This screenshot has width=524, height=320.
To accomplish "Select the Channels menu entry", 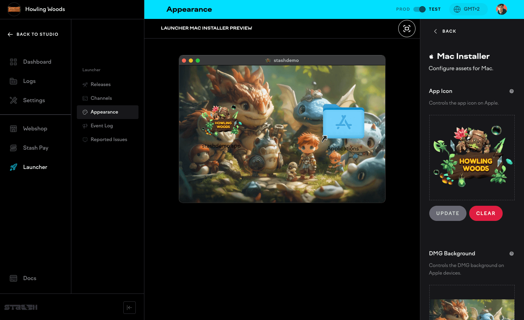I will point(101,98).
